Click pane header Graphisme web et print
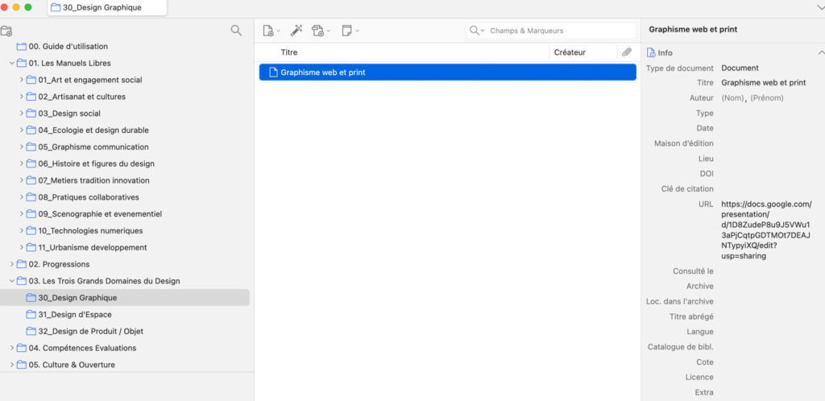Image resolution: width=825 pixels, height=401 pixels. pyautogui.click(x=693, y=30)
